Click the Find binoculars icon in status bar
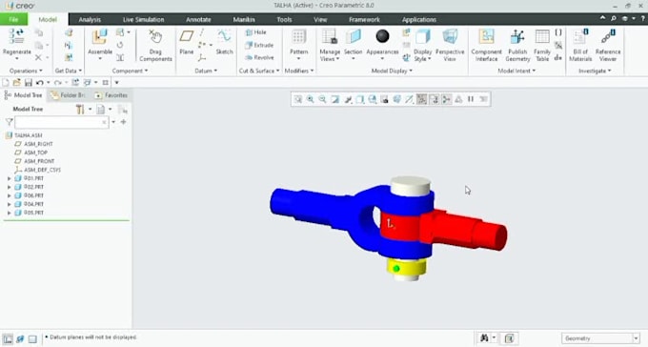This screenshot has width=648, height=347. pyautogui.click(x=484, y=338)
